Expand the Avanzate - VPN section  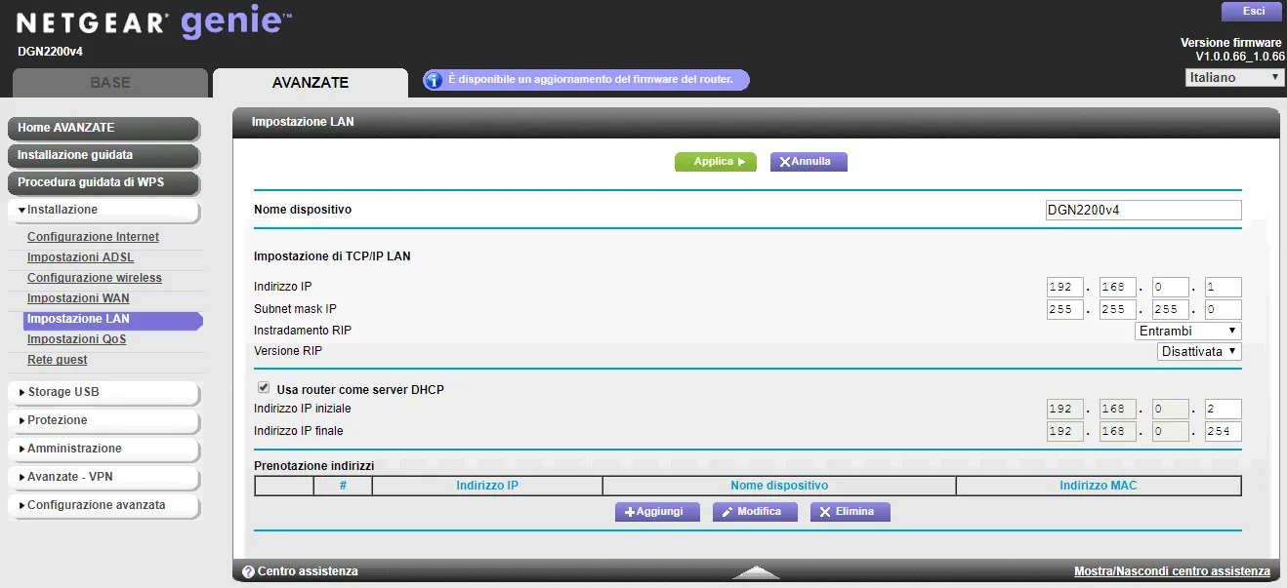pos(104,477)
